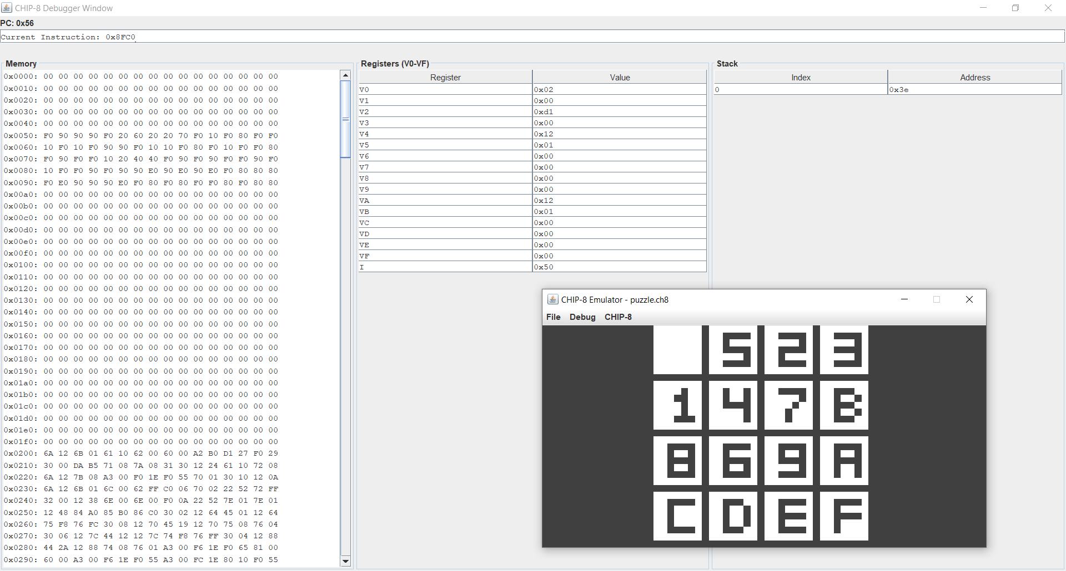Click puzzle tile showing 2
The image size is (1066, 571).
(788, 350)
